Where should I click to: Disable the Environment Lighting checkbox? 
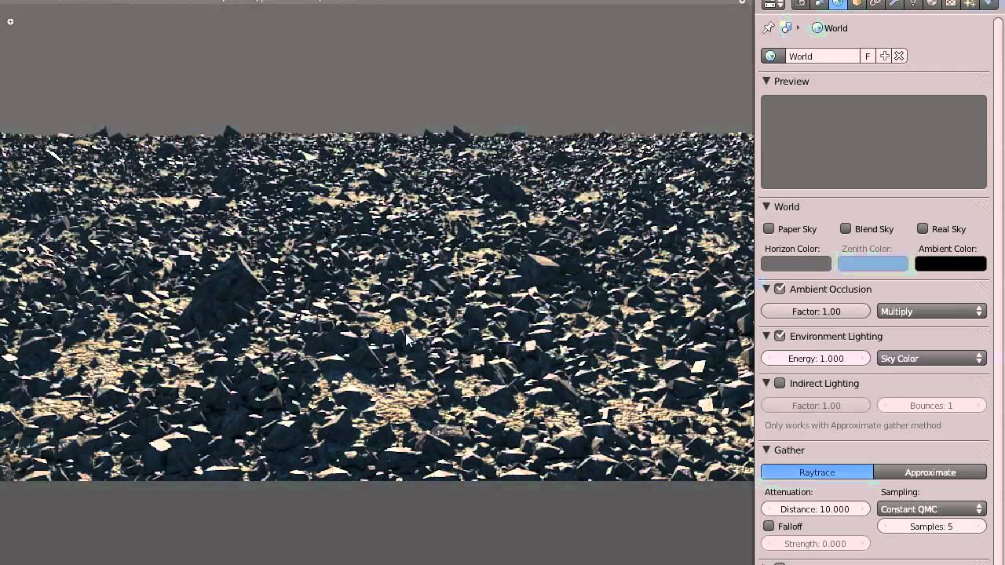pos(780,337)
